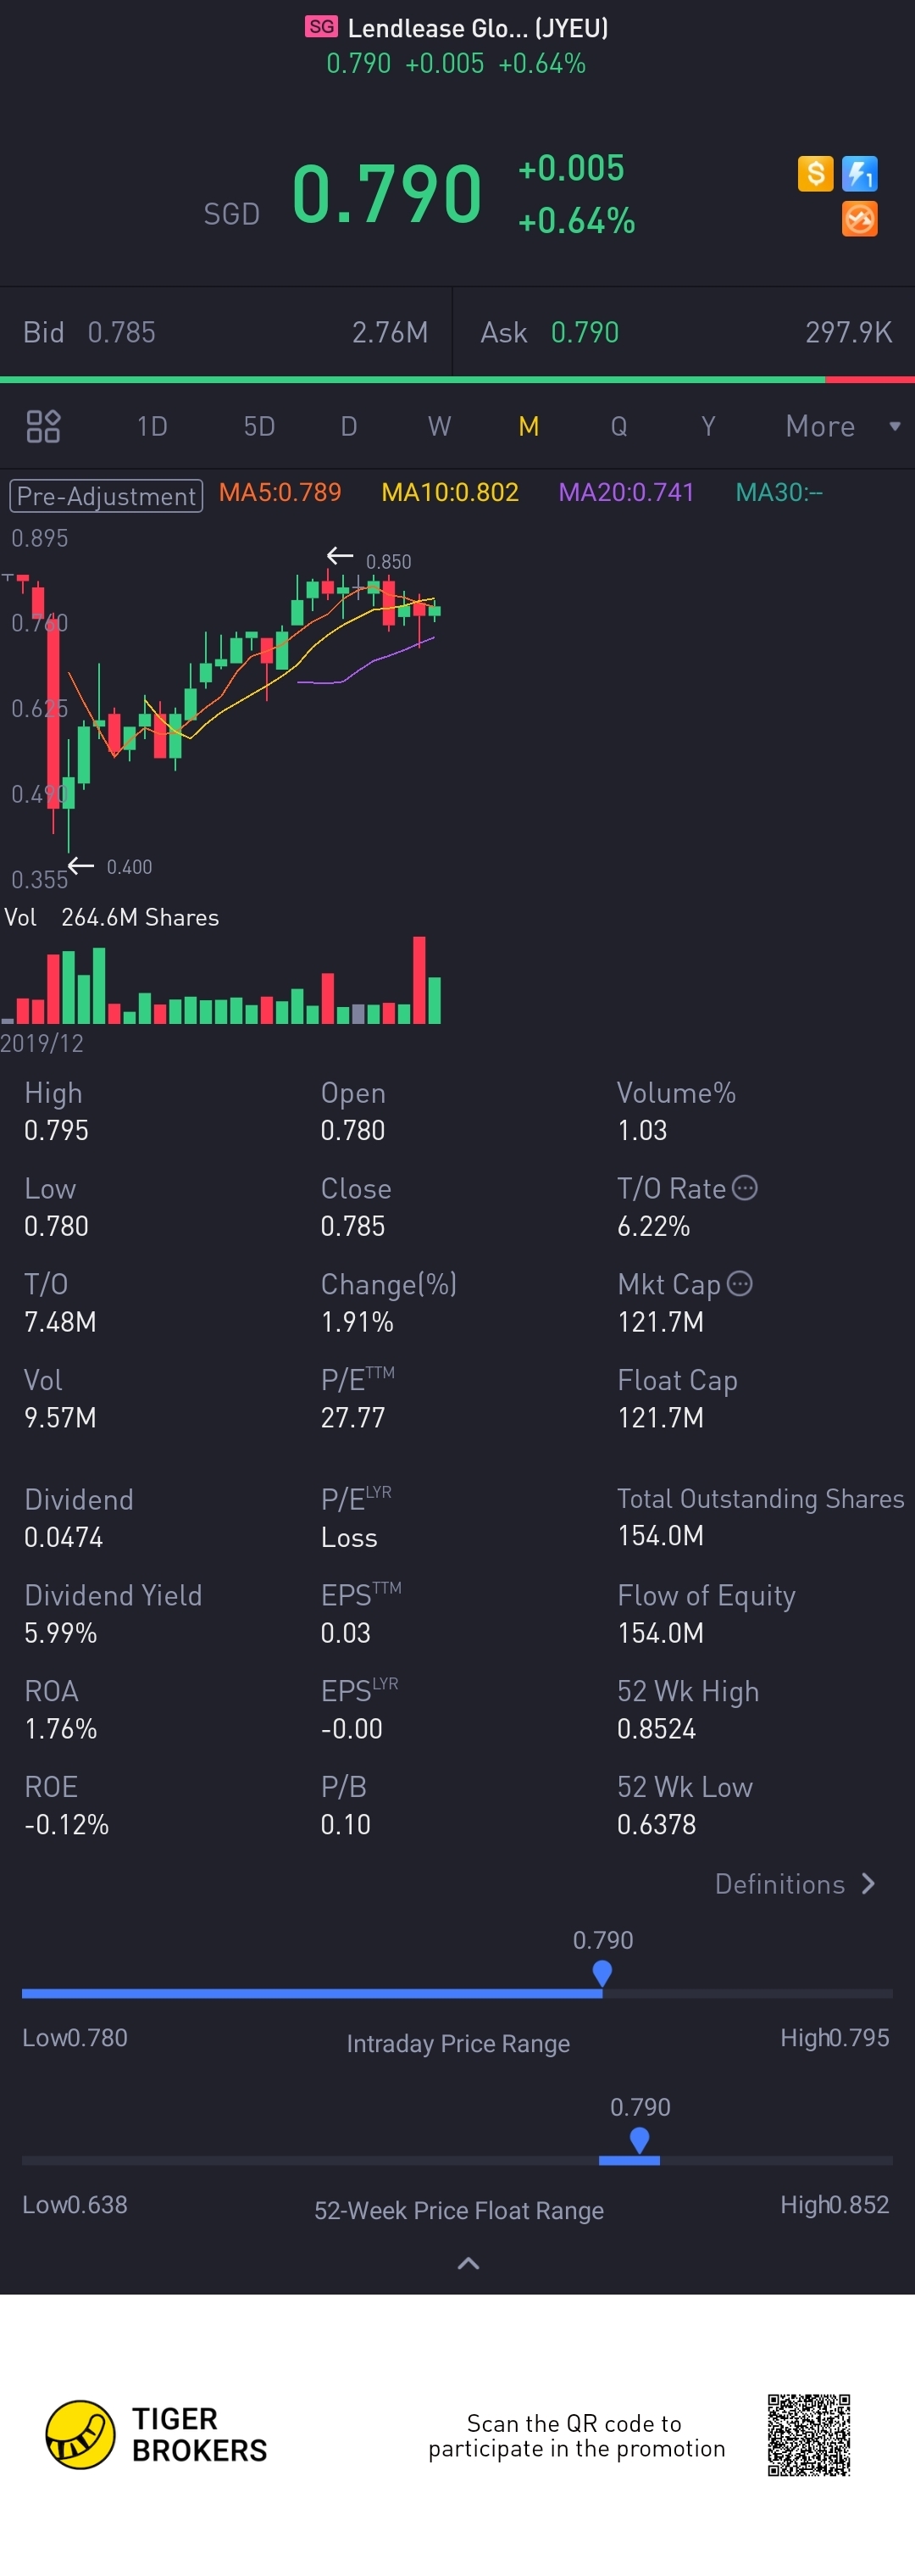This screenshot has height=2576, width=915.
Task: Toggle the Pre-Adjustment price setting
Action: coord(106,496)
